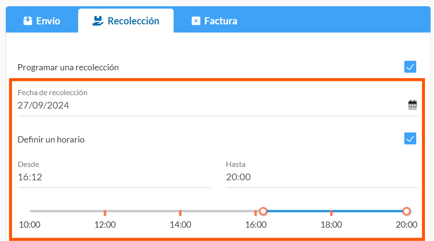Viewport: 434px width, 241px height.
Task: Click the 10:00 label on the slider
Action: pos(30,225)
